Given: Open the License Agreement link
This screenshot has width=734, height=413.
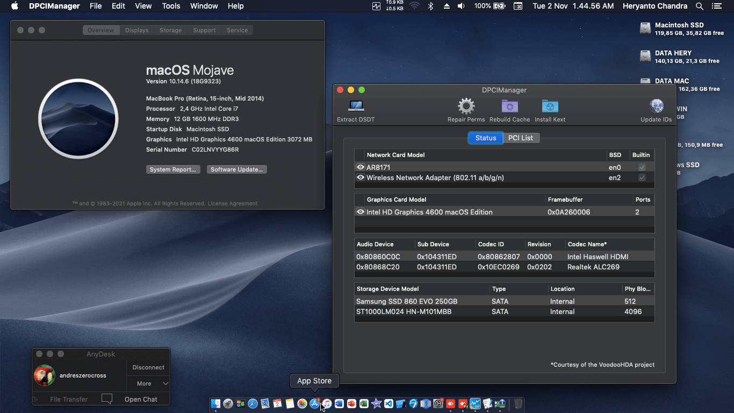Looking at the screenshot, I should pyautogui.click(x=233, y=203).
